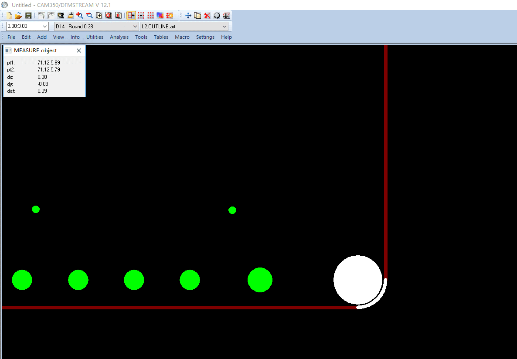Screen dimensions: 517x359
Task: Open the L2:OUTLINE.art layer dropdown
Action: (224, 27)
